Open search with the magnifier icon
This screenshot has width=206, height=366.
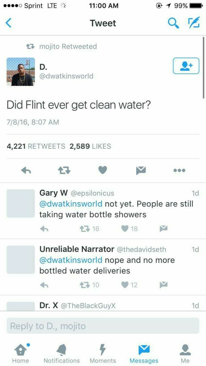click(173, 23)
